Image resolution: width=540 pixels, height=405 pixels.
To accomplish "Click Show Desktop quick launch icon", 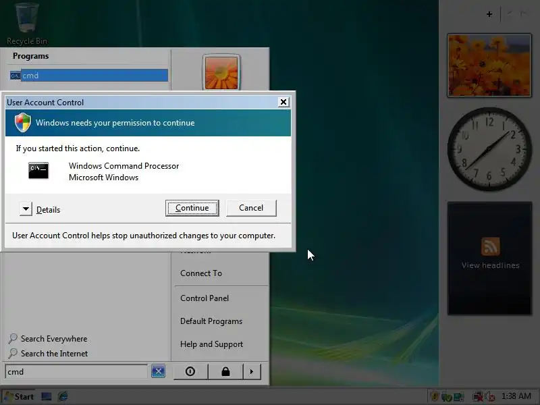I will 47,396.
